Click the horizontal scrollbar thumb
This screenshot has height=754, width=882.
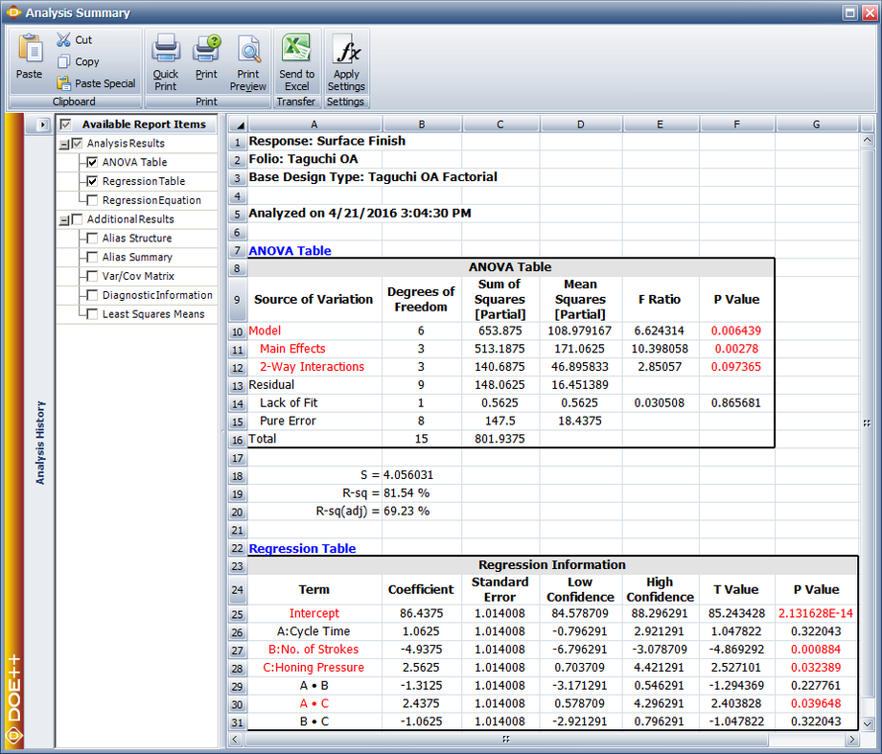pyautogui.click(x=505, y=739)
